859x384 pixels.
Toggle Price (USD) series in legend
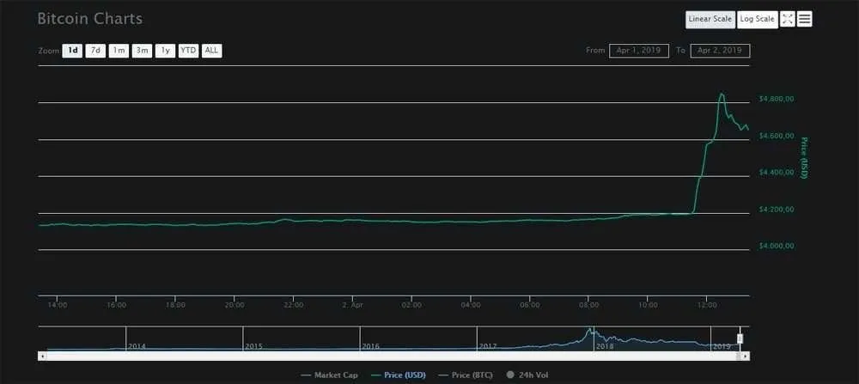[399, 375]
